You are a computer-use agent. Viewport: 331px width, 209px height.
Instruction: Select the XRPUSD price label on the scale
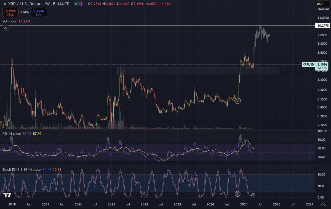click(308, 65)
